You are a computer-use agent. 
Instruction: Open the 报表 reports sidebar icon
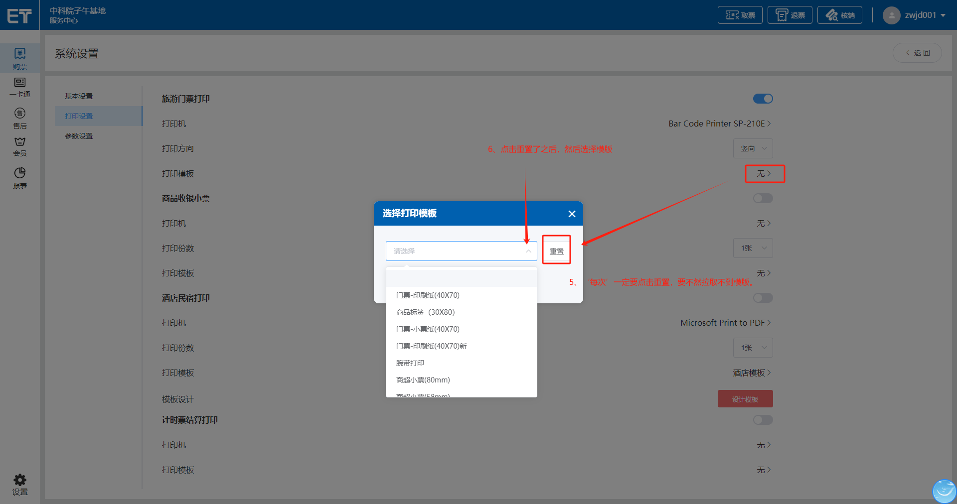pyautogui.click(x=20, y=178)
